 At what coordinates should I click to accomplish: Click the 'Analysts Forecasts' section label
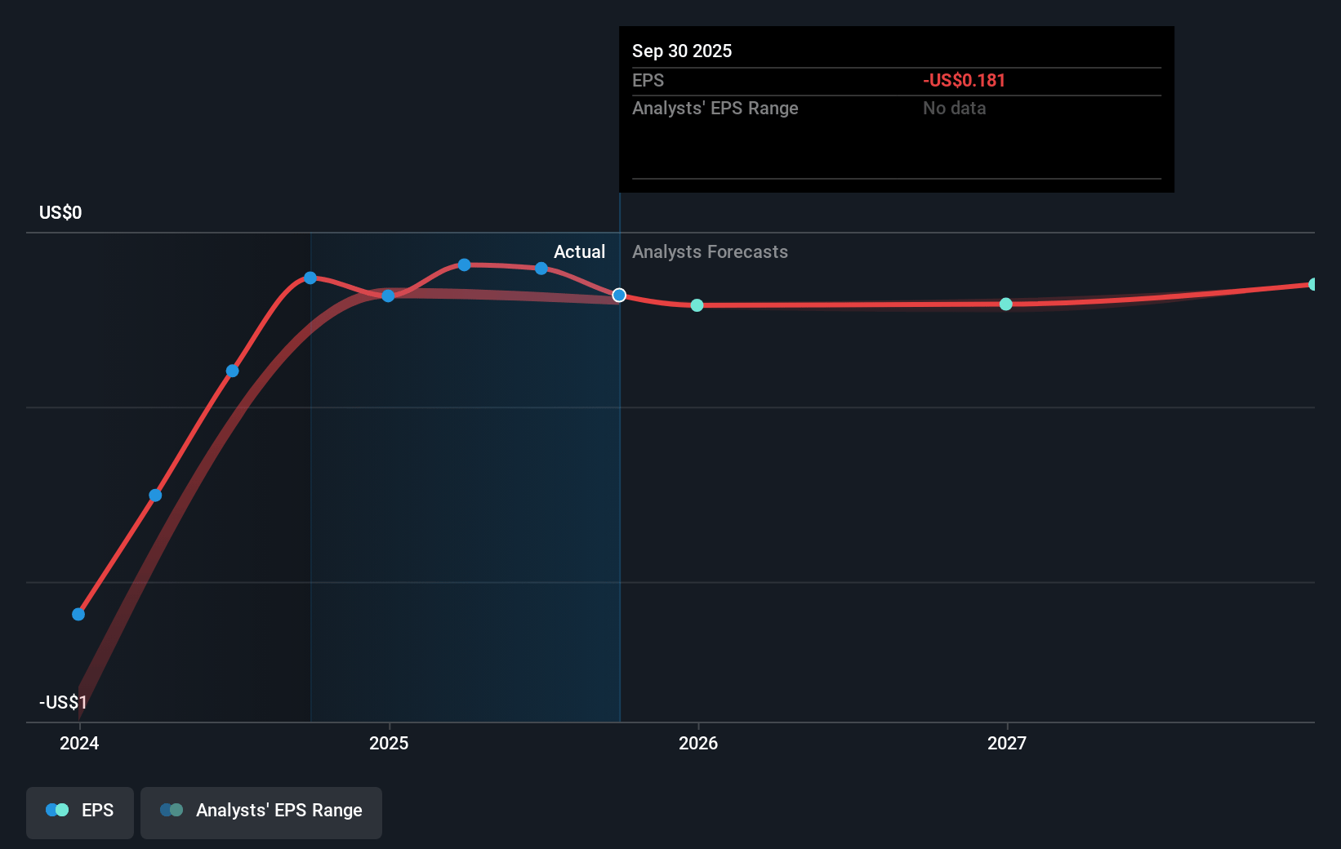(710, 252)
